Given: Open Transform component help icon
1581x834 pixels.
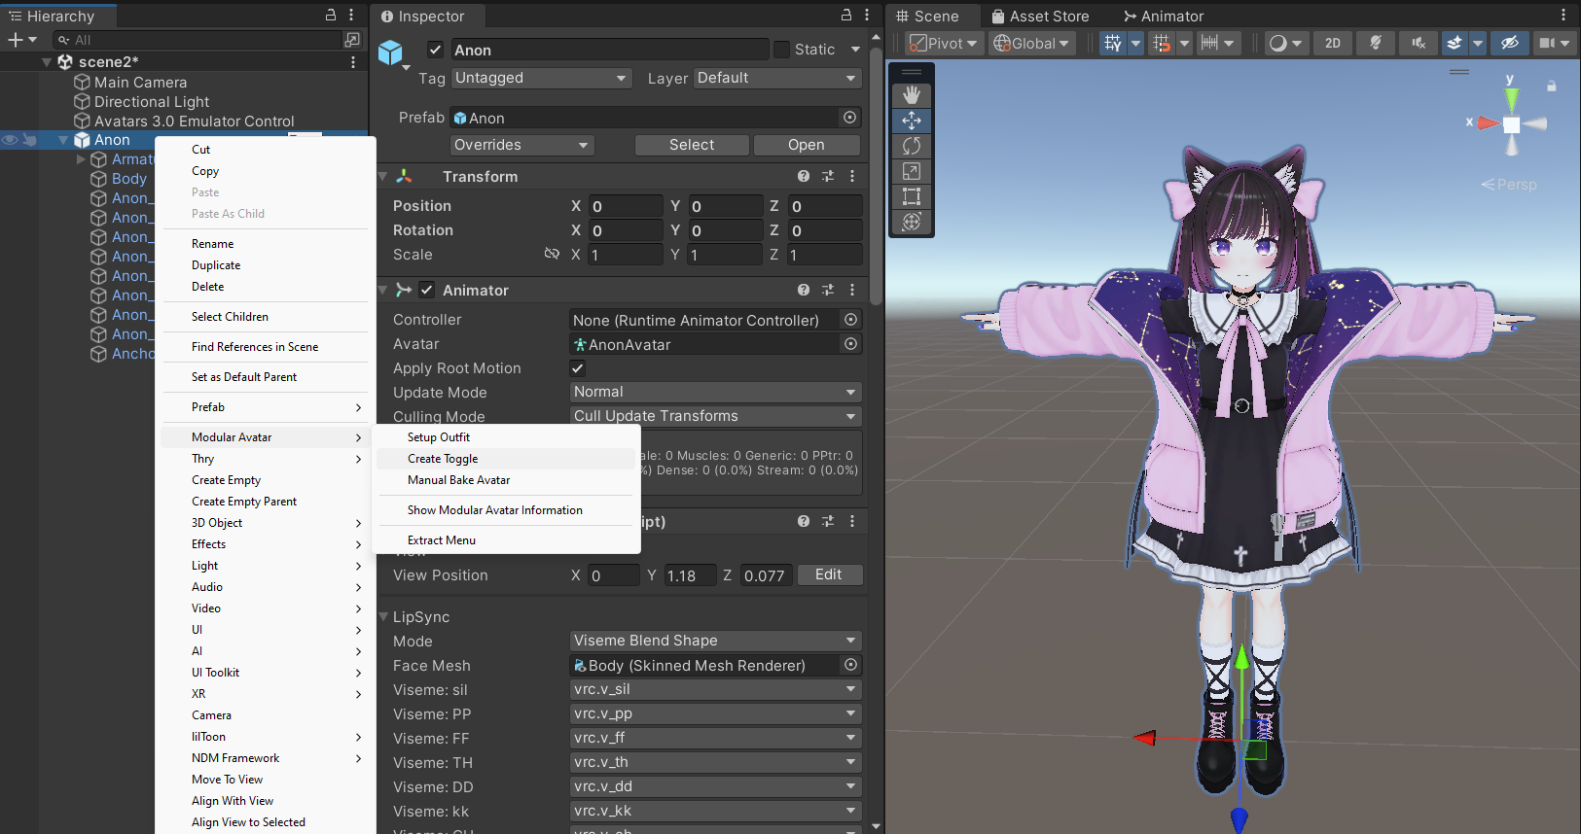Looking at the screenshot, I should [804, 177].
